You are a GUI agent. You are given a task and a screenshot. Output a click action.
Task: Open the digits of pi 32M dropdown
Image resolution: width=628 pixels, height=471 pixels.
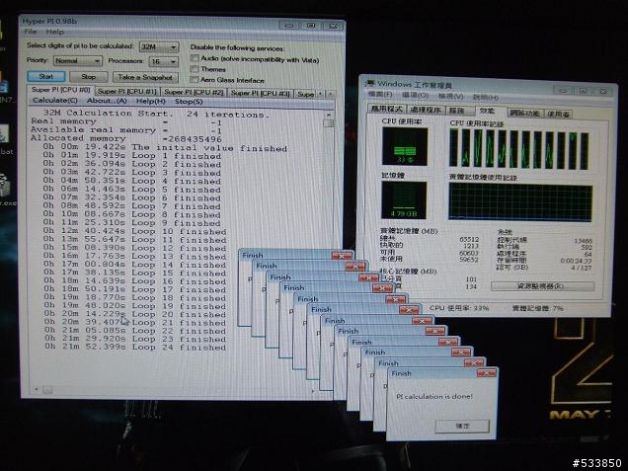[x=159, y=46]
